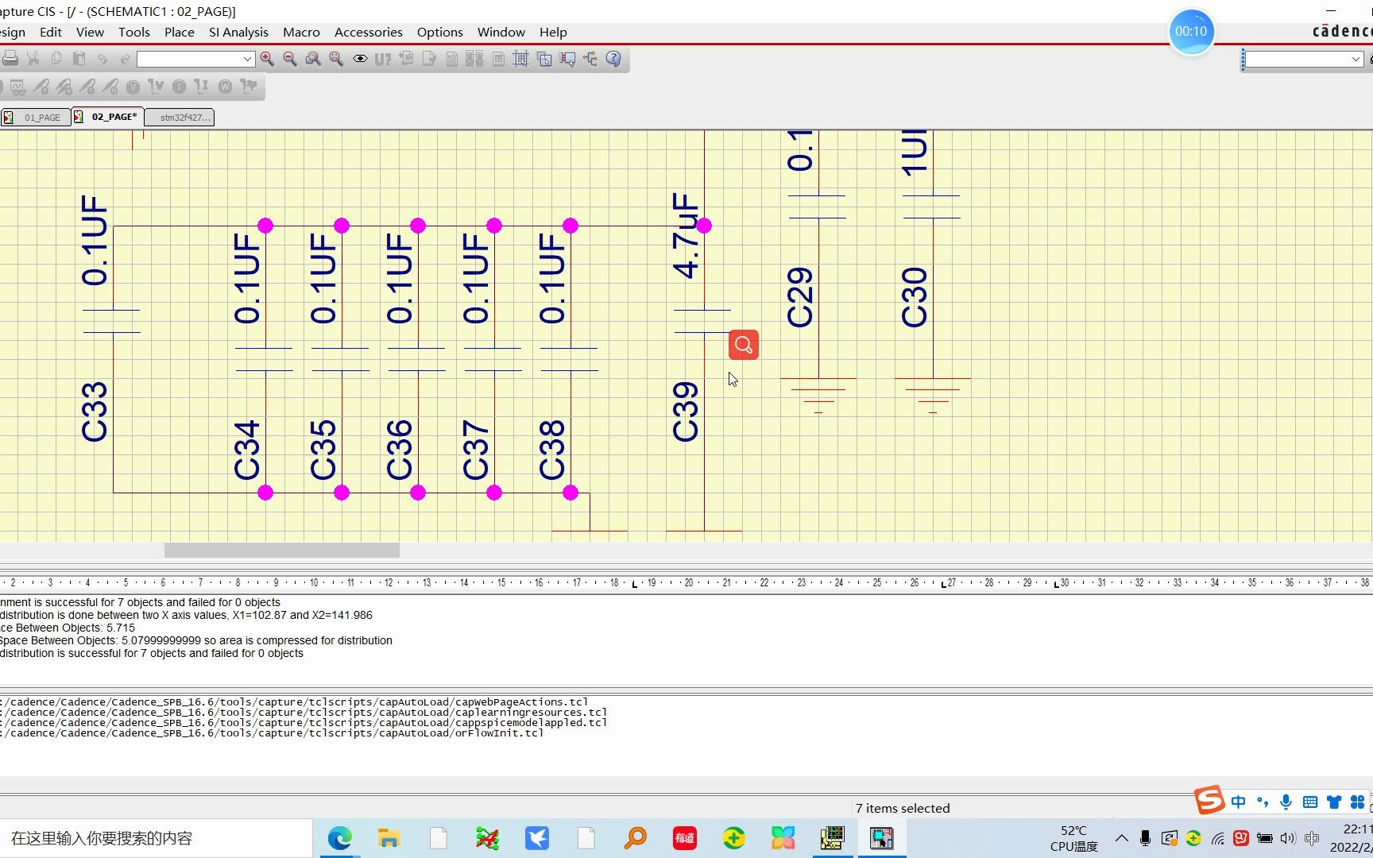Click the Print toolbar icon
1373x858 pixels.
(x=10, y=59)
